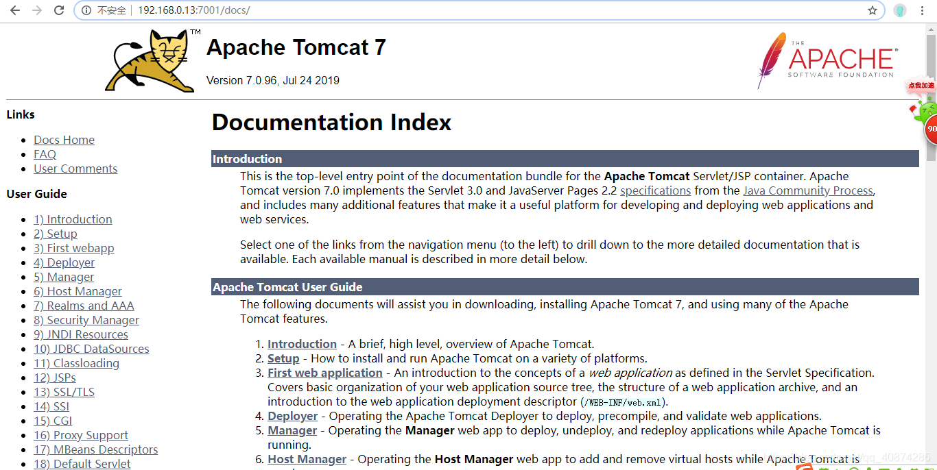Click the Links sidebar heading
937x470 pixels.
click(21, 114)
